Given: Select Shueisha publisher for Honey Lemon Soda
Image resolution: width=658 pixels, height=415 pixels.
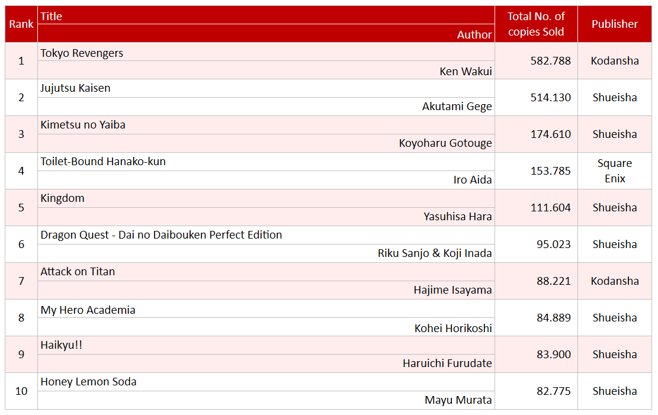Looking at the screenshot, I should (615, 391).
